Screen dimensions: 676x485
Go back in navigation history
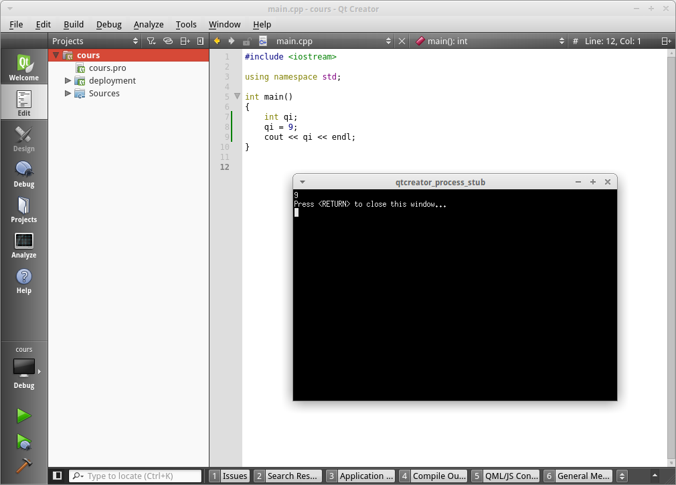tap(217, 41)
